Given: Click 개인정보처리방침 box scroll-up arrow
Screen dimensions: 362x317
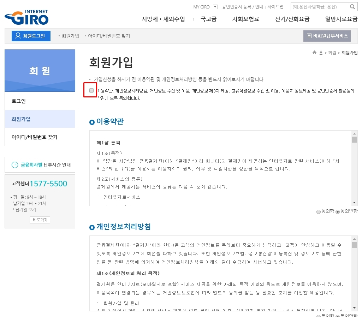Looking at the screenshot, I should [354, 239].
